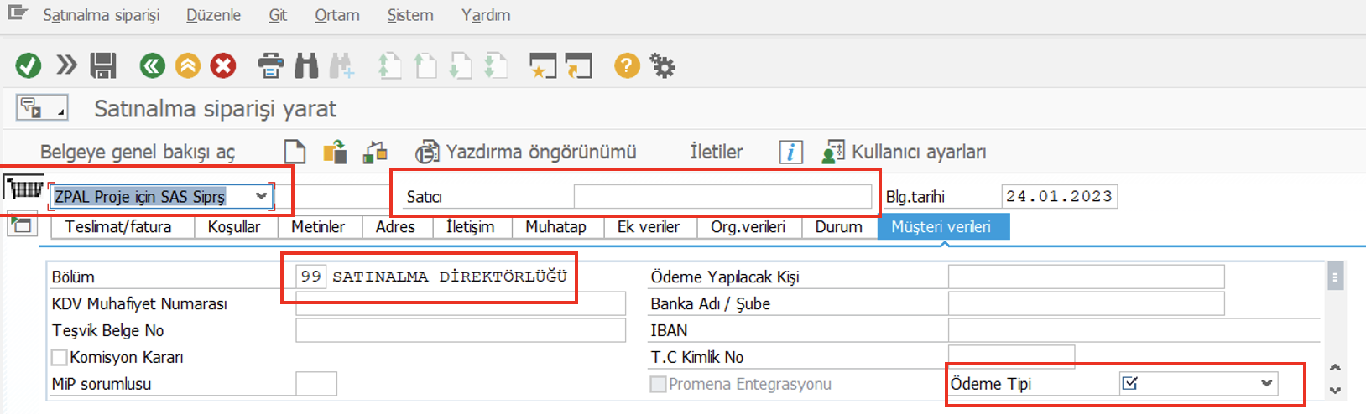Image resolution: width=1366 pixels, height=414 pixels.
Task: Click the Create new document icon
Action: point(295,152)
